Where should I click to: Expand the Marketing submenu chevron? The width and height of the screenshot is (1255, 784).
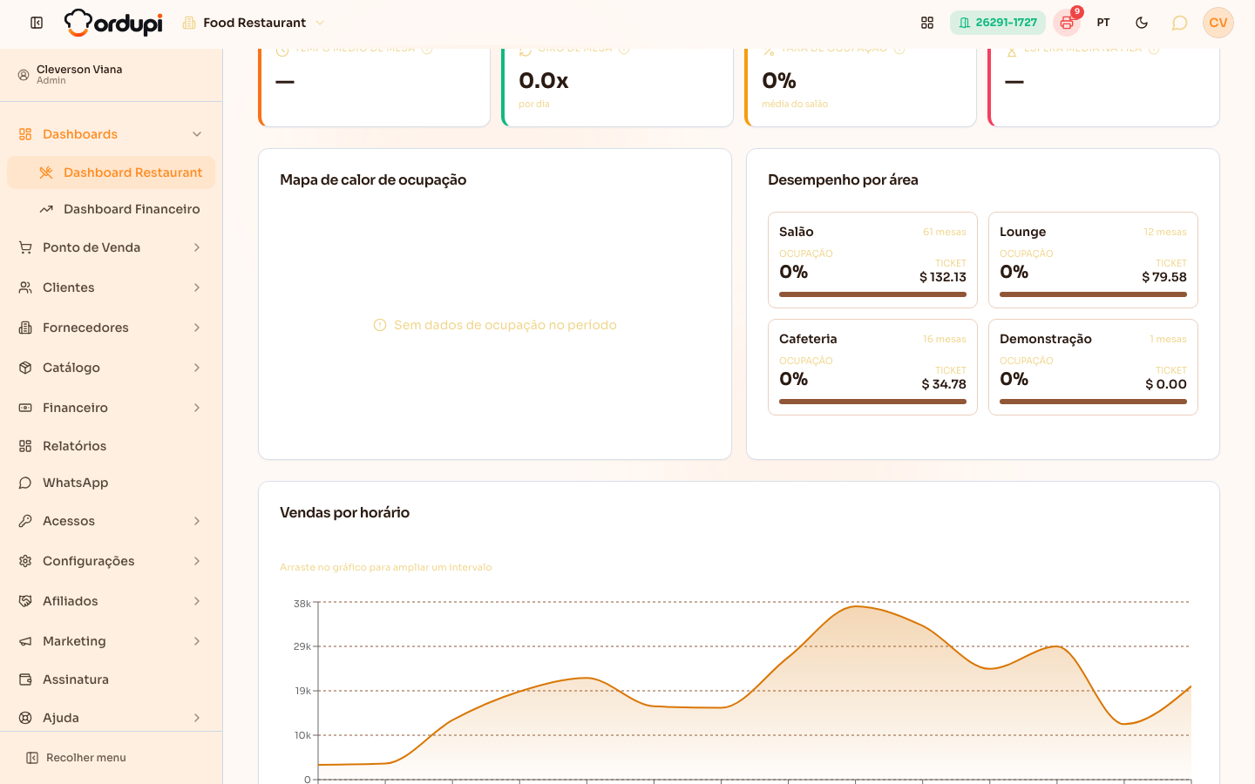point(197,641)
